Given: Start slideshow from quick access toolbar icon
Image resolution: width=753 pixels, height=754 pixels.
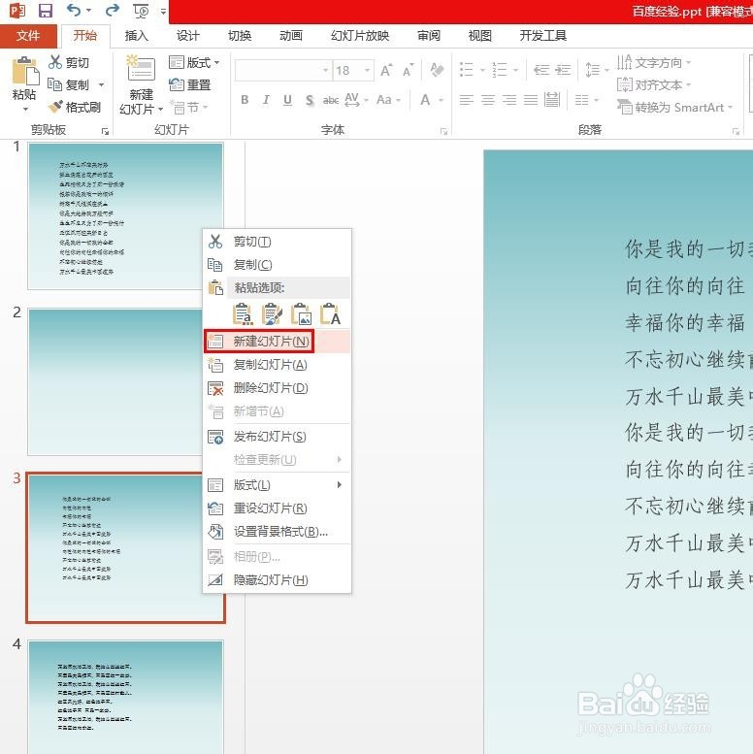Looking at the screenshot, I should coord(141,11).
